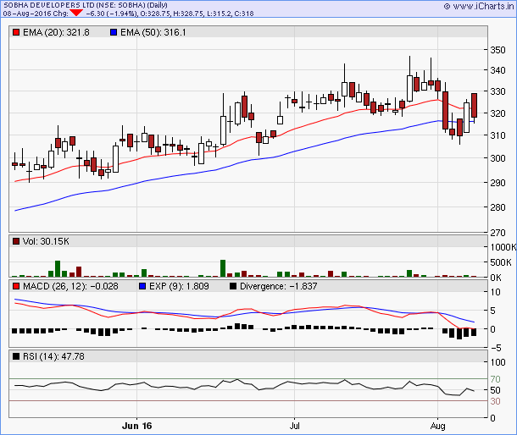Click the MACD axis -5 label
This screenshot has width=517, height=435.
[496, 348]
